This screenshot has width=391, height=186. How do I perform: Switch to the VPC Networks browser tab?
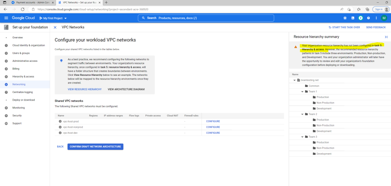(x=79, y=3)
